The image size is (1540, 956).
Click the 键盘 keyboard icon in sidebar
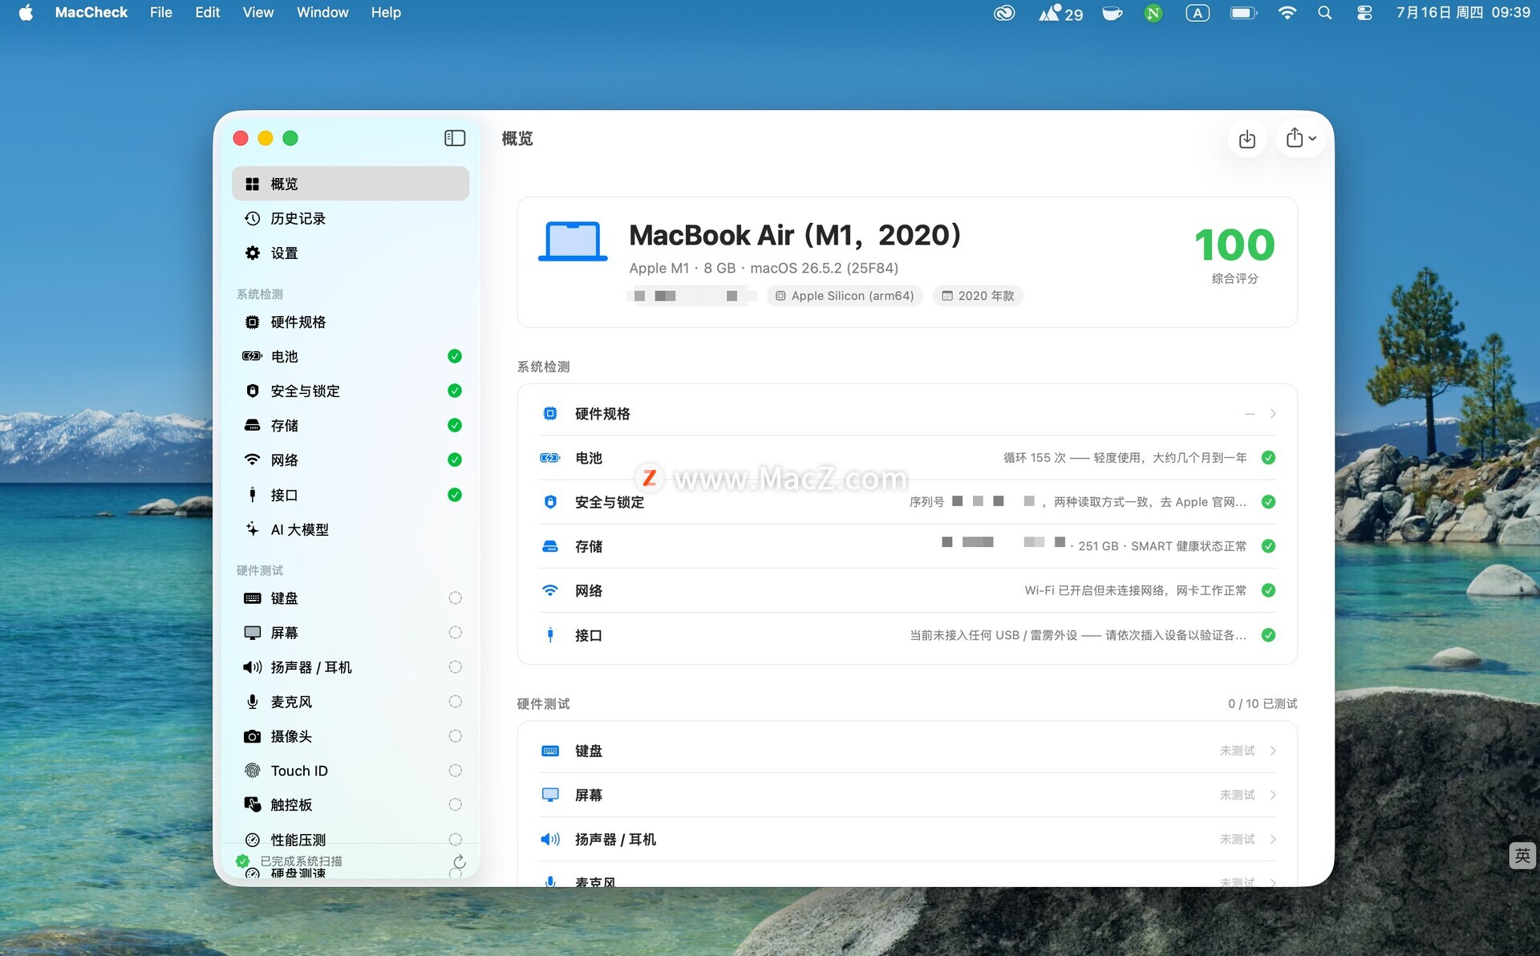pyautogui.click(x=253, y=598)
